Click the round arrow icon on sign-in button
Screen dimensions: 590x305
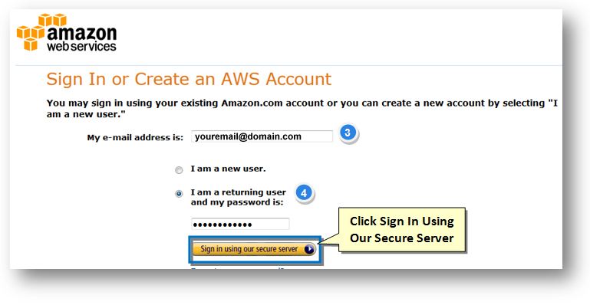(309, 249)
